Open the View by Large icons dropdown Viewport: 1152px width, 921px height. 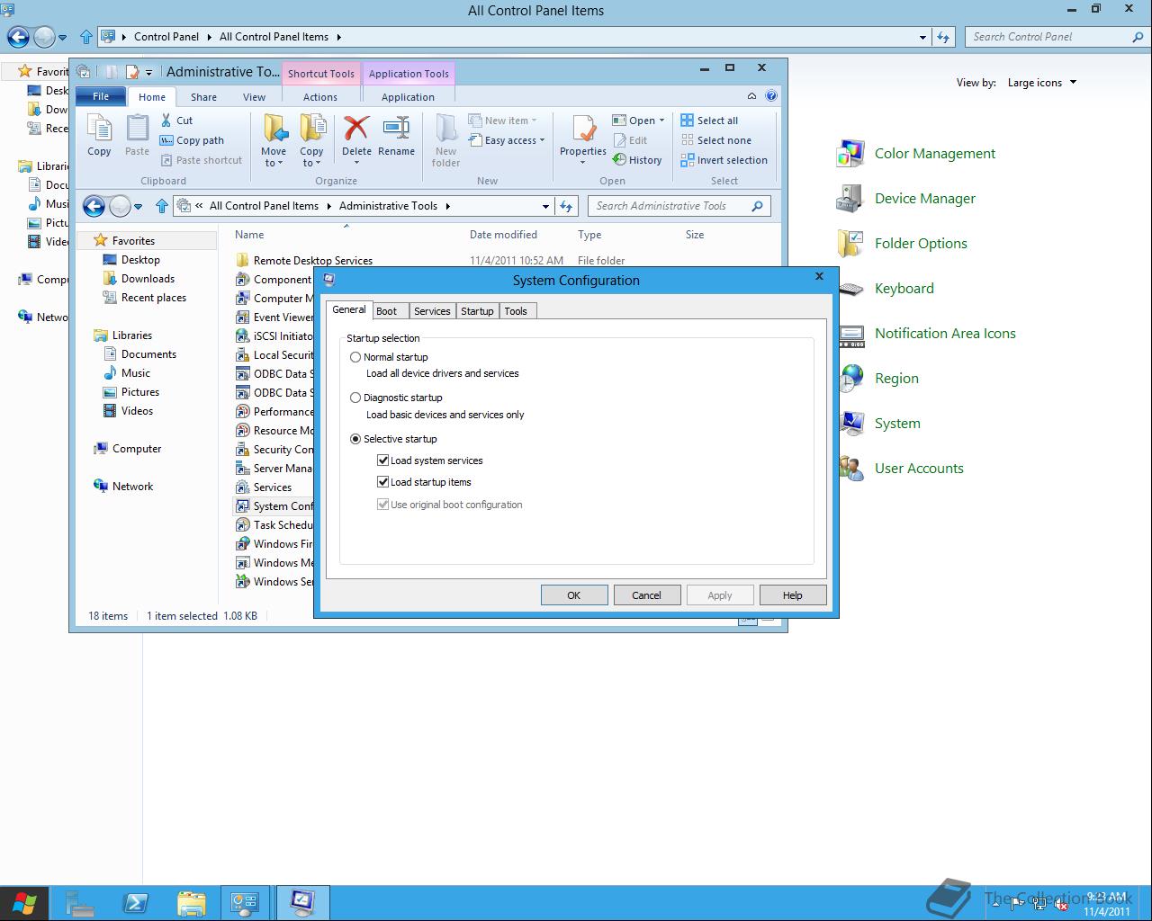(x=1041, y=83)
